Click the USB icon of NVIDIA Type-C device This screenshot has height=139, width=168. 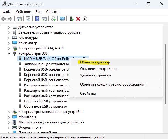pos(20,59)
